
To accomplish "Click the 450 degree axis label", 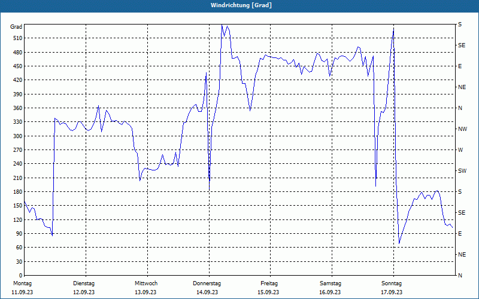I will (18, 66).
